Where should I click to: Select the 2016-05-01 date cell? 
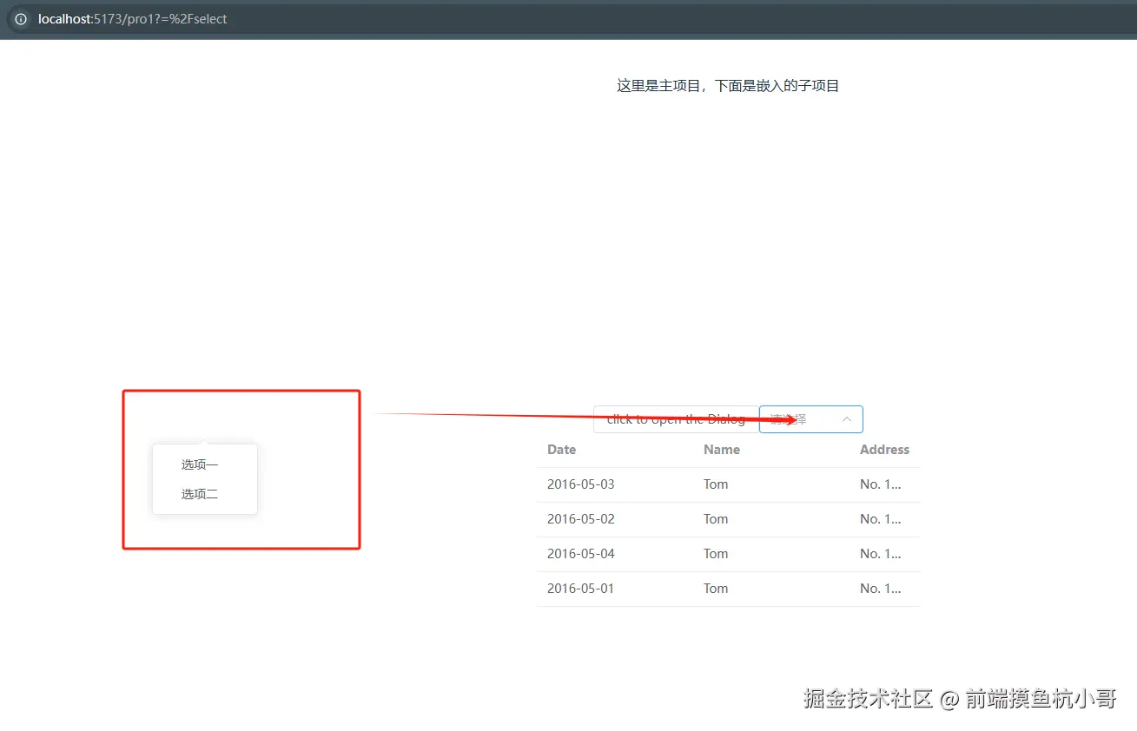point(580,589)
